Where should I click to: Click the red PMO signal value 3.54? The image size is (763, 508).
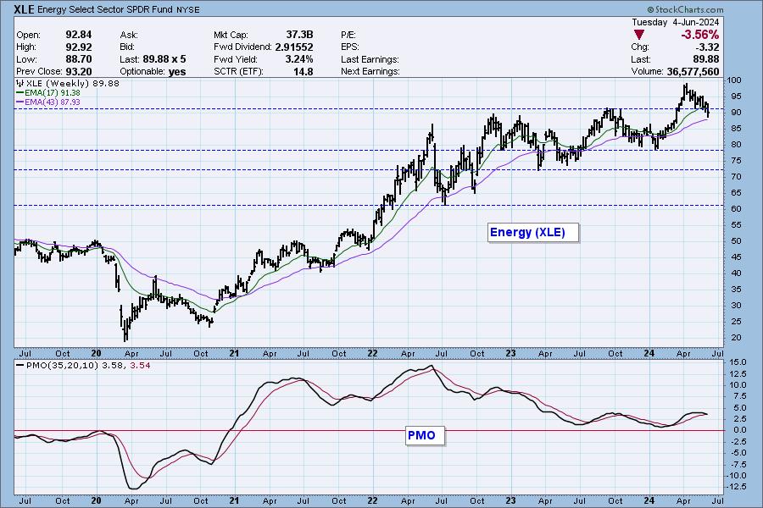pos(140,365)
